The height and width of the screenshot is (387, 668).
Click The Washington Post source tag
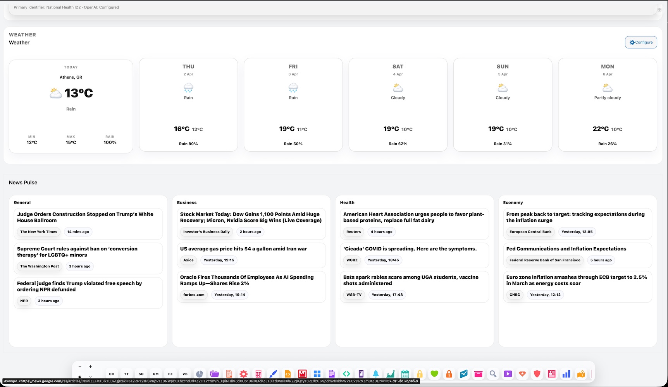[40, 266]
